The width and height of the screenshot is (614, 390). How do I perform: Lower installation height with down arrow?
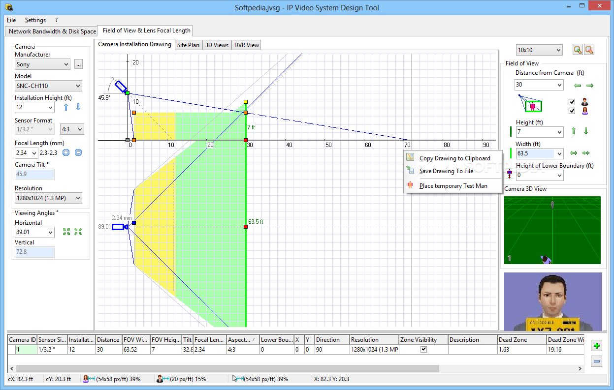click(78, 107)
